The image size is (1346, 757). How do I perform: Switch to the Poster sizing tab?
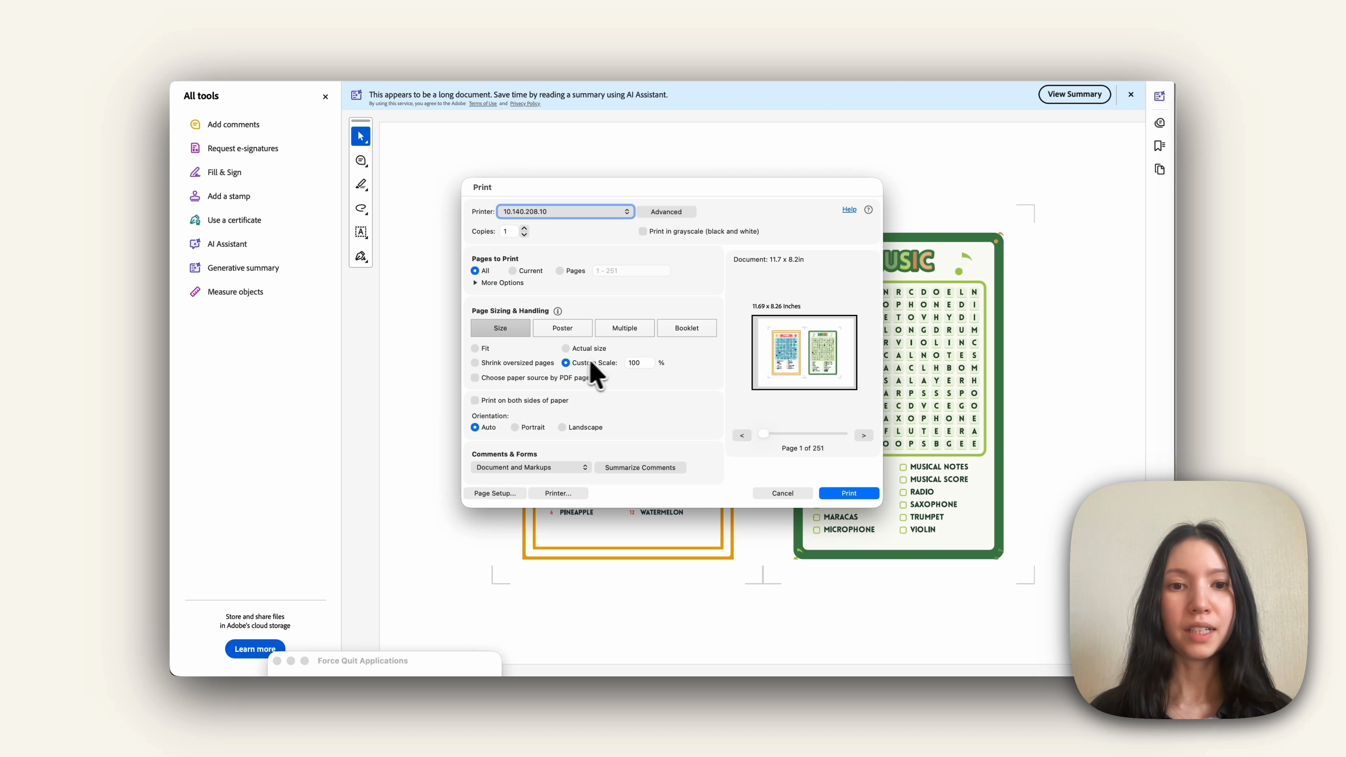tap(562, 328)
